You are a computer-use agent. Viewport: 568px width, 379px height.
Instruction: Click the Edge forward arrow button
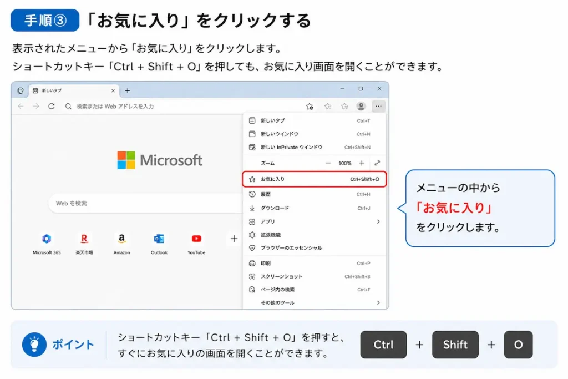pyautogui.click(x=36, y=106)
